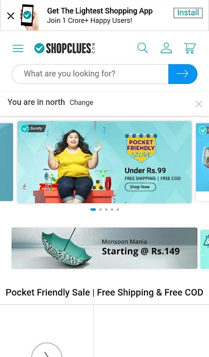
Task: Change the north region setting
Action: 81,103
